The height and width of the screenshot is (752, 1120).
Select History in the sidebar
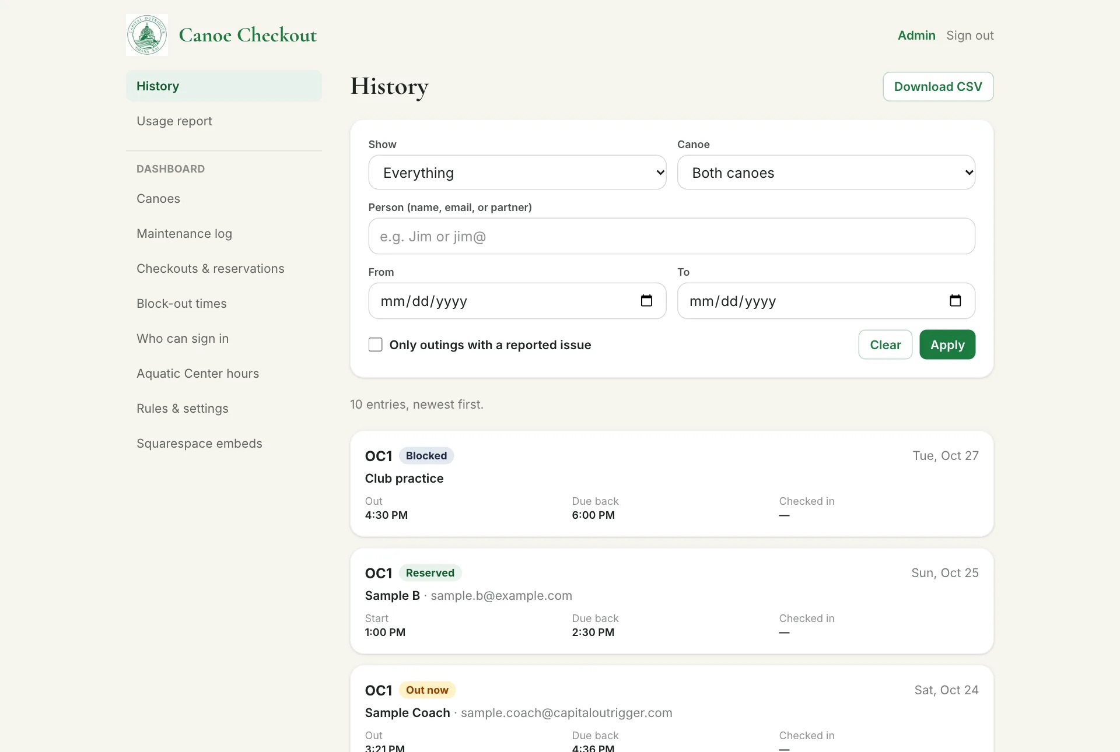pyautogui.click(x=224, y=86)
